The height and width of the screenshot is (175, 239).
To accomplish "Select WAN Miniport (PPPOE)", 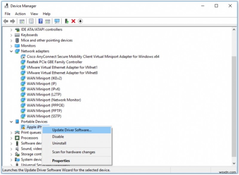I will coord(46,105).
